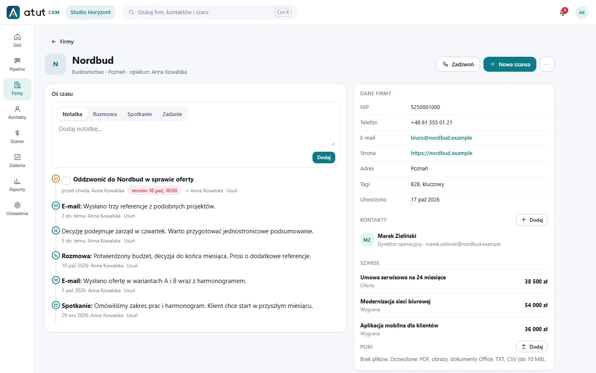Switch to the Notatka tab
Screen dimensions: 596x373
tap(72, 114)
